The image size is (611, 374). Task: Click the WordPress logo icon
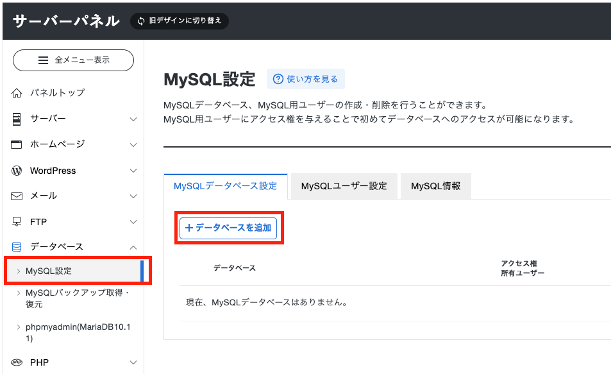tap(17, 171)
